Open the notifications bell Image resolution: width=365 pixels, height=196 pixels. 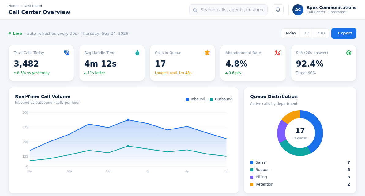click(x=278, y=10)
